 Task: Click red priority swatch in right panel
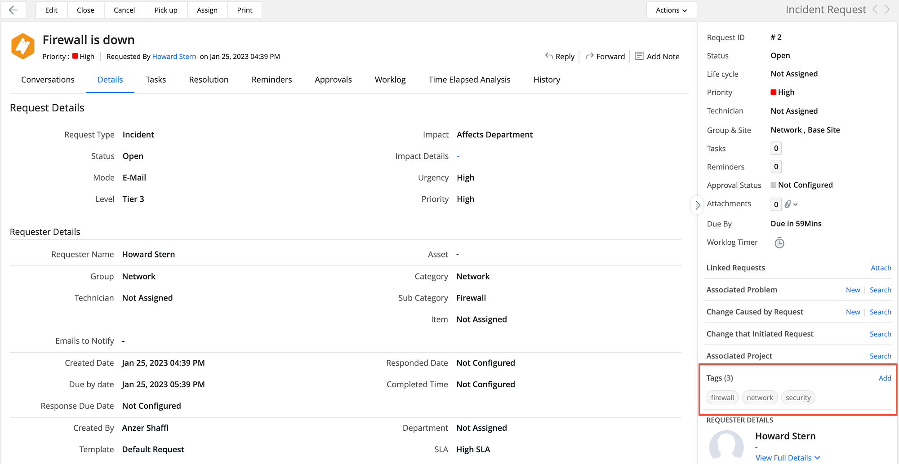774,92
